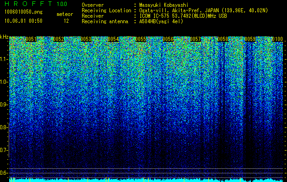Click the Ovserver label
Viewport: 287px width, 182px height.
tap(93, 5)
